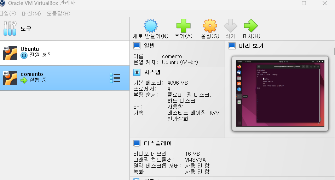335x180 pixels.
Task: Click the Show (표시) green arrow icon
Action: (x=251, y=26)
